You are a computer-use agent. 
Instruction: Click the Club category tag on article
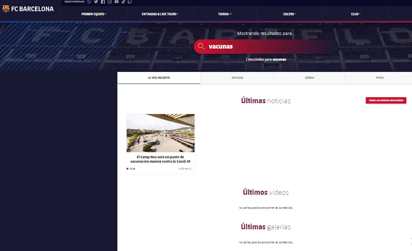tap(131, 169)
